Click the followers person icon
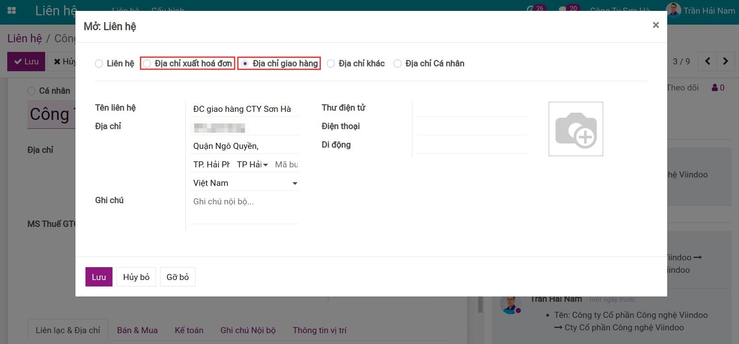Viewport: 739px width, 344px height. [x=715, y=87]
